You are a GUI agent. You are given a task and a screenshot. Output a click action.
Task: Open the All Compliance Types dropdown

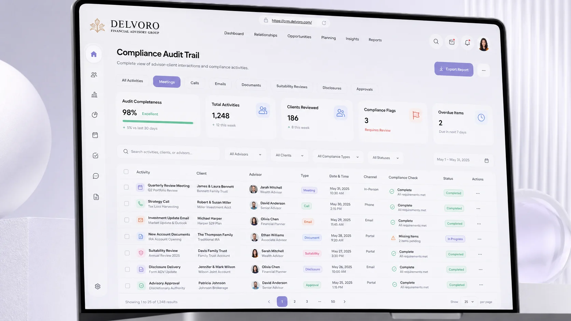coord(338,157)
